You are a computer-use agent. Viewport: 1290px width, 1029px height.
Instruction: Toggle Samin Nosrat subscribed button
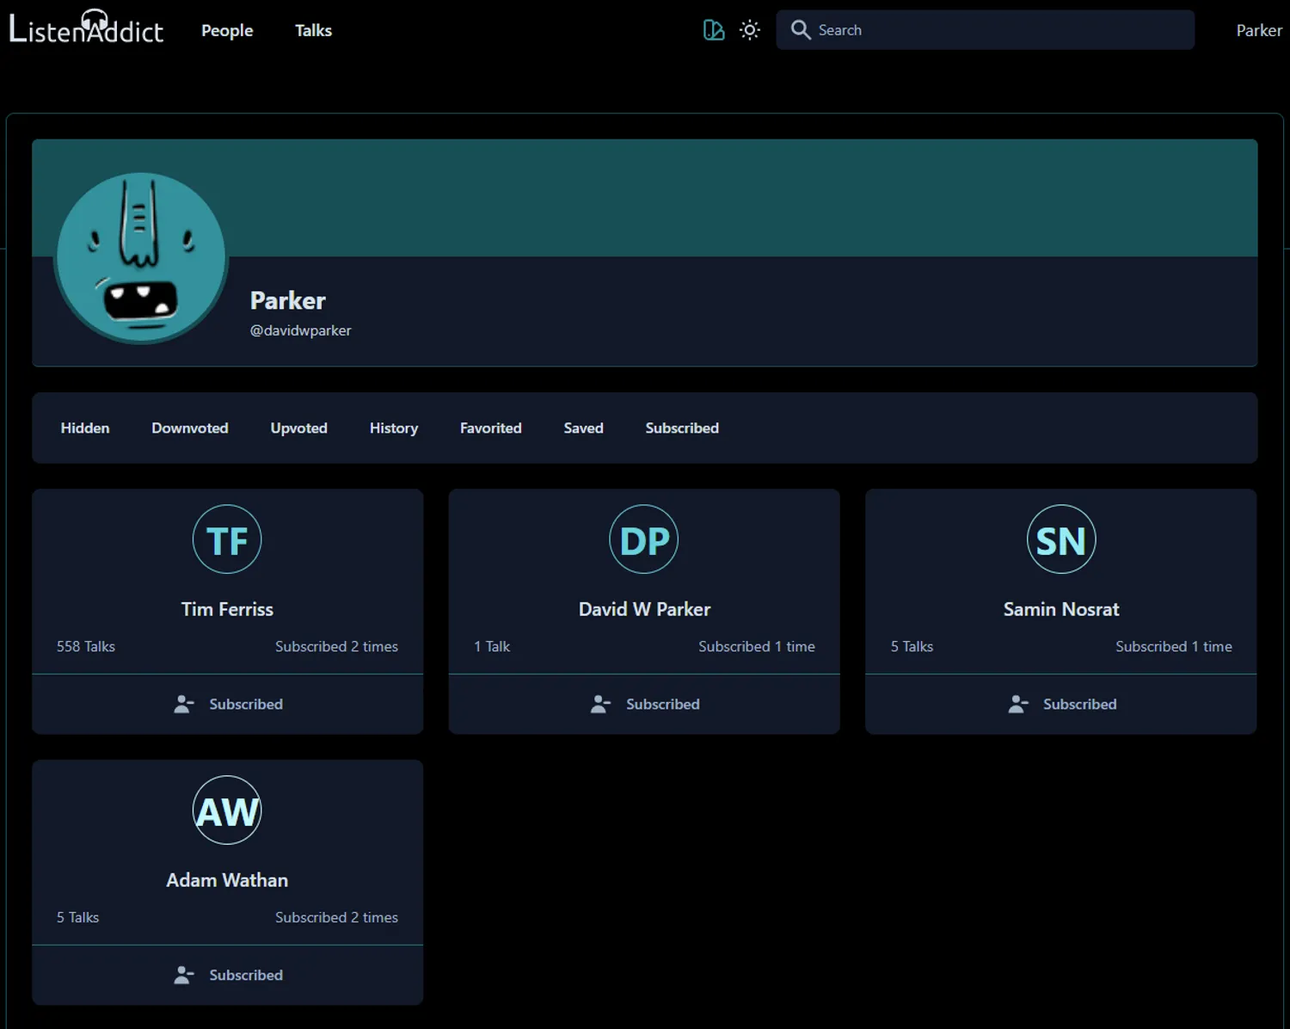point(1061,704)
